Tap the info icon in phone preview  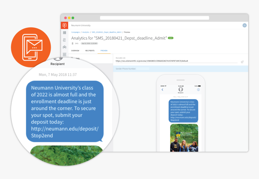click(x=198, y=90)
